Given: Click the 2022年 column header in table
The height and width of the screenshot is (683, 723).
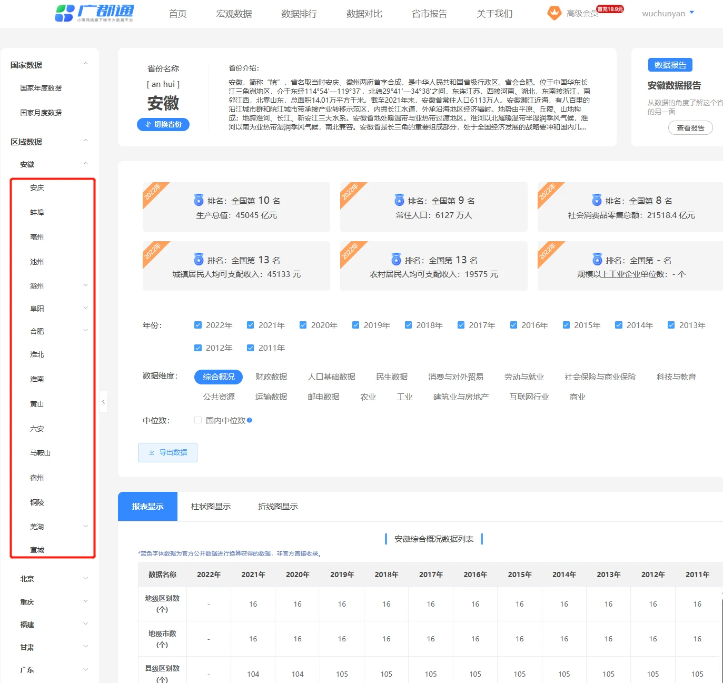Looking at the screenshot, I should tap(209, 575).
